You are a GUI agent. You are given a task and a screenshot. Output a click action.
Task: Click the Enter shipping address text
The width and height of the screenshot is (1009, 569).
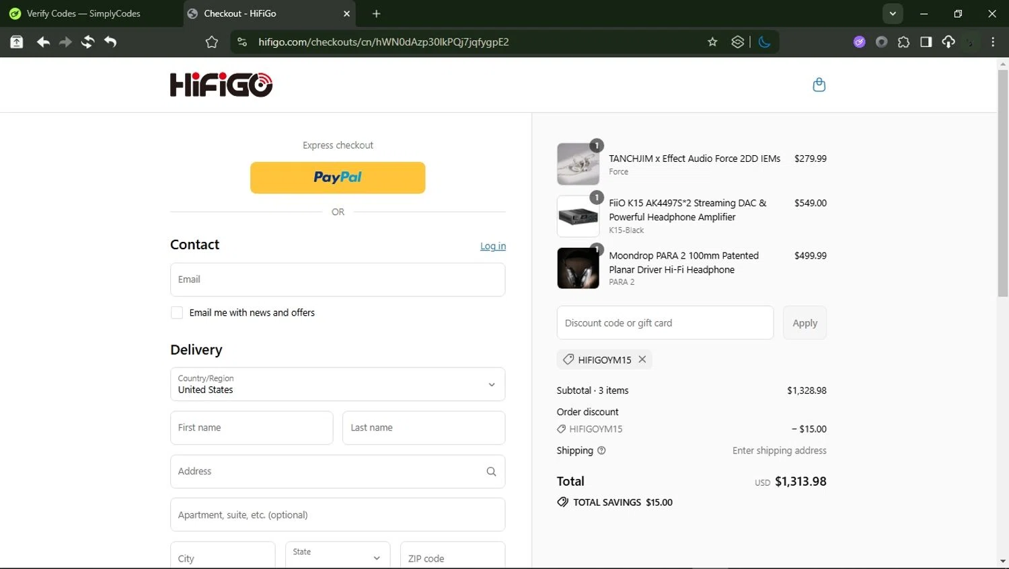[x=780, y=451]
